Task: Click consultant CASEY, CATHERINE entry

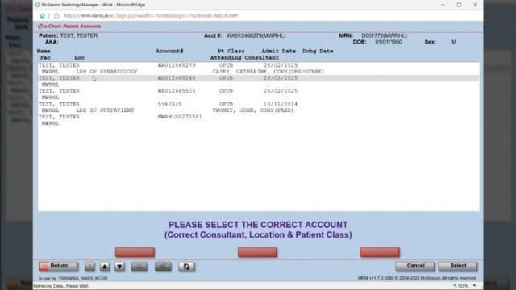Action: point(268,72)
